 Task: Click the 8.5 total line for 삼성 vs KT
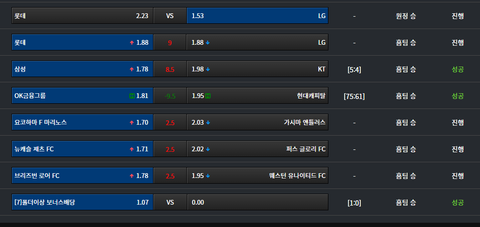coord(170,69)
